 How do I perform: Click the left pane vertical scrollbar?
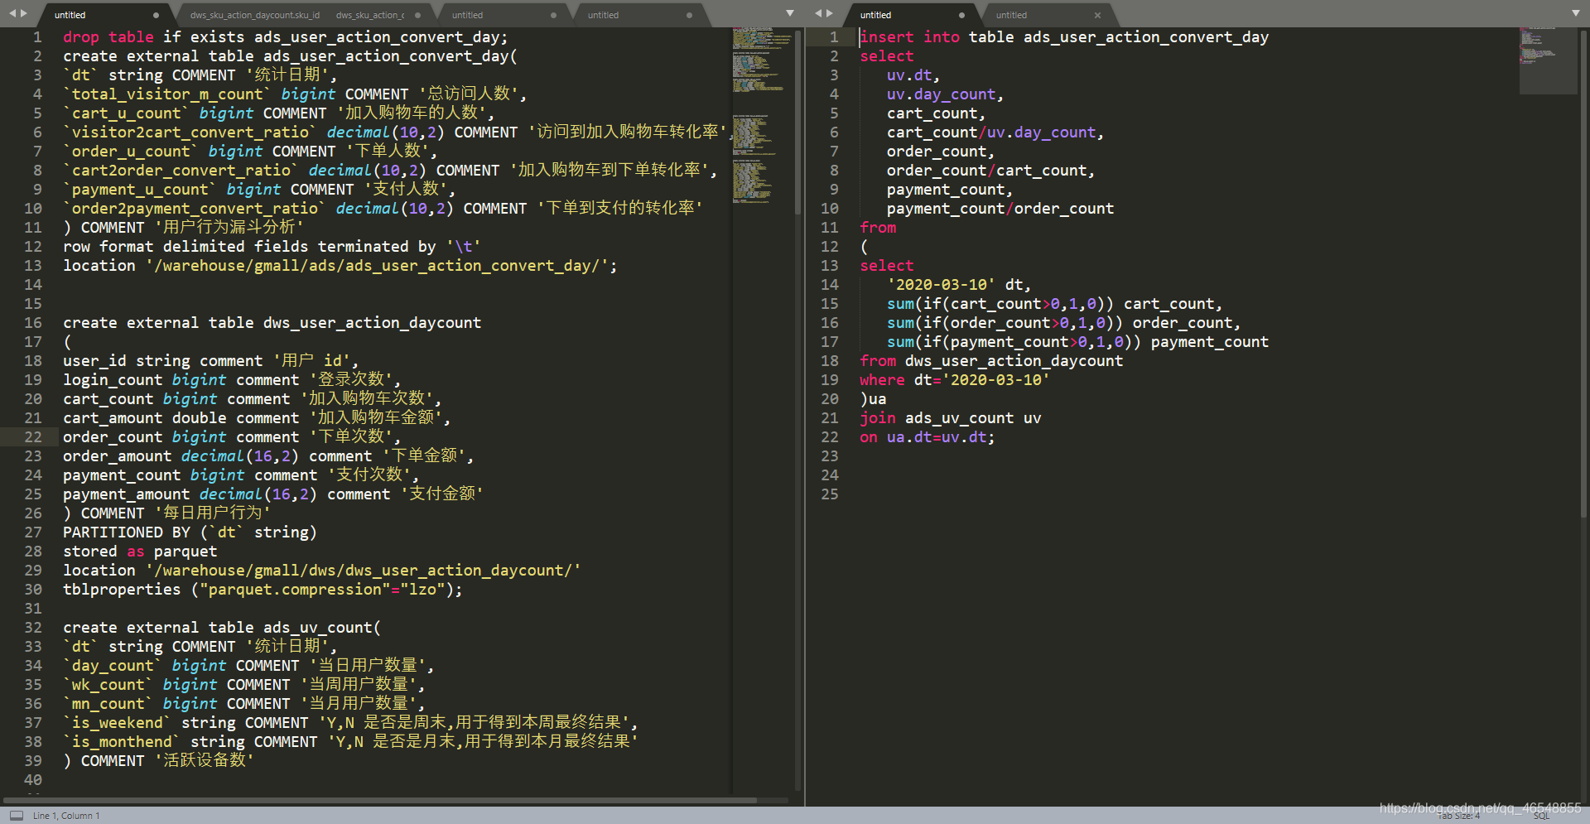click(x=798, y=124)
